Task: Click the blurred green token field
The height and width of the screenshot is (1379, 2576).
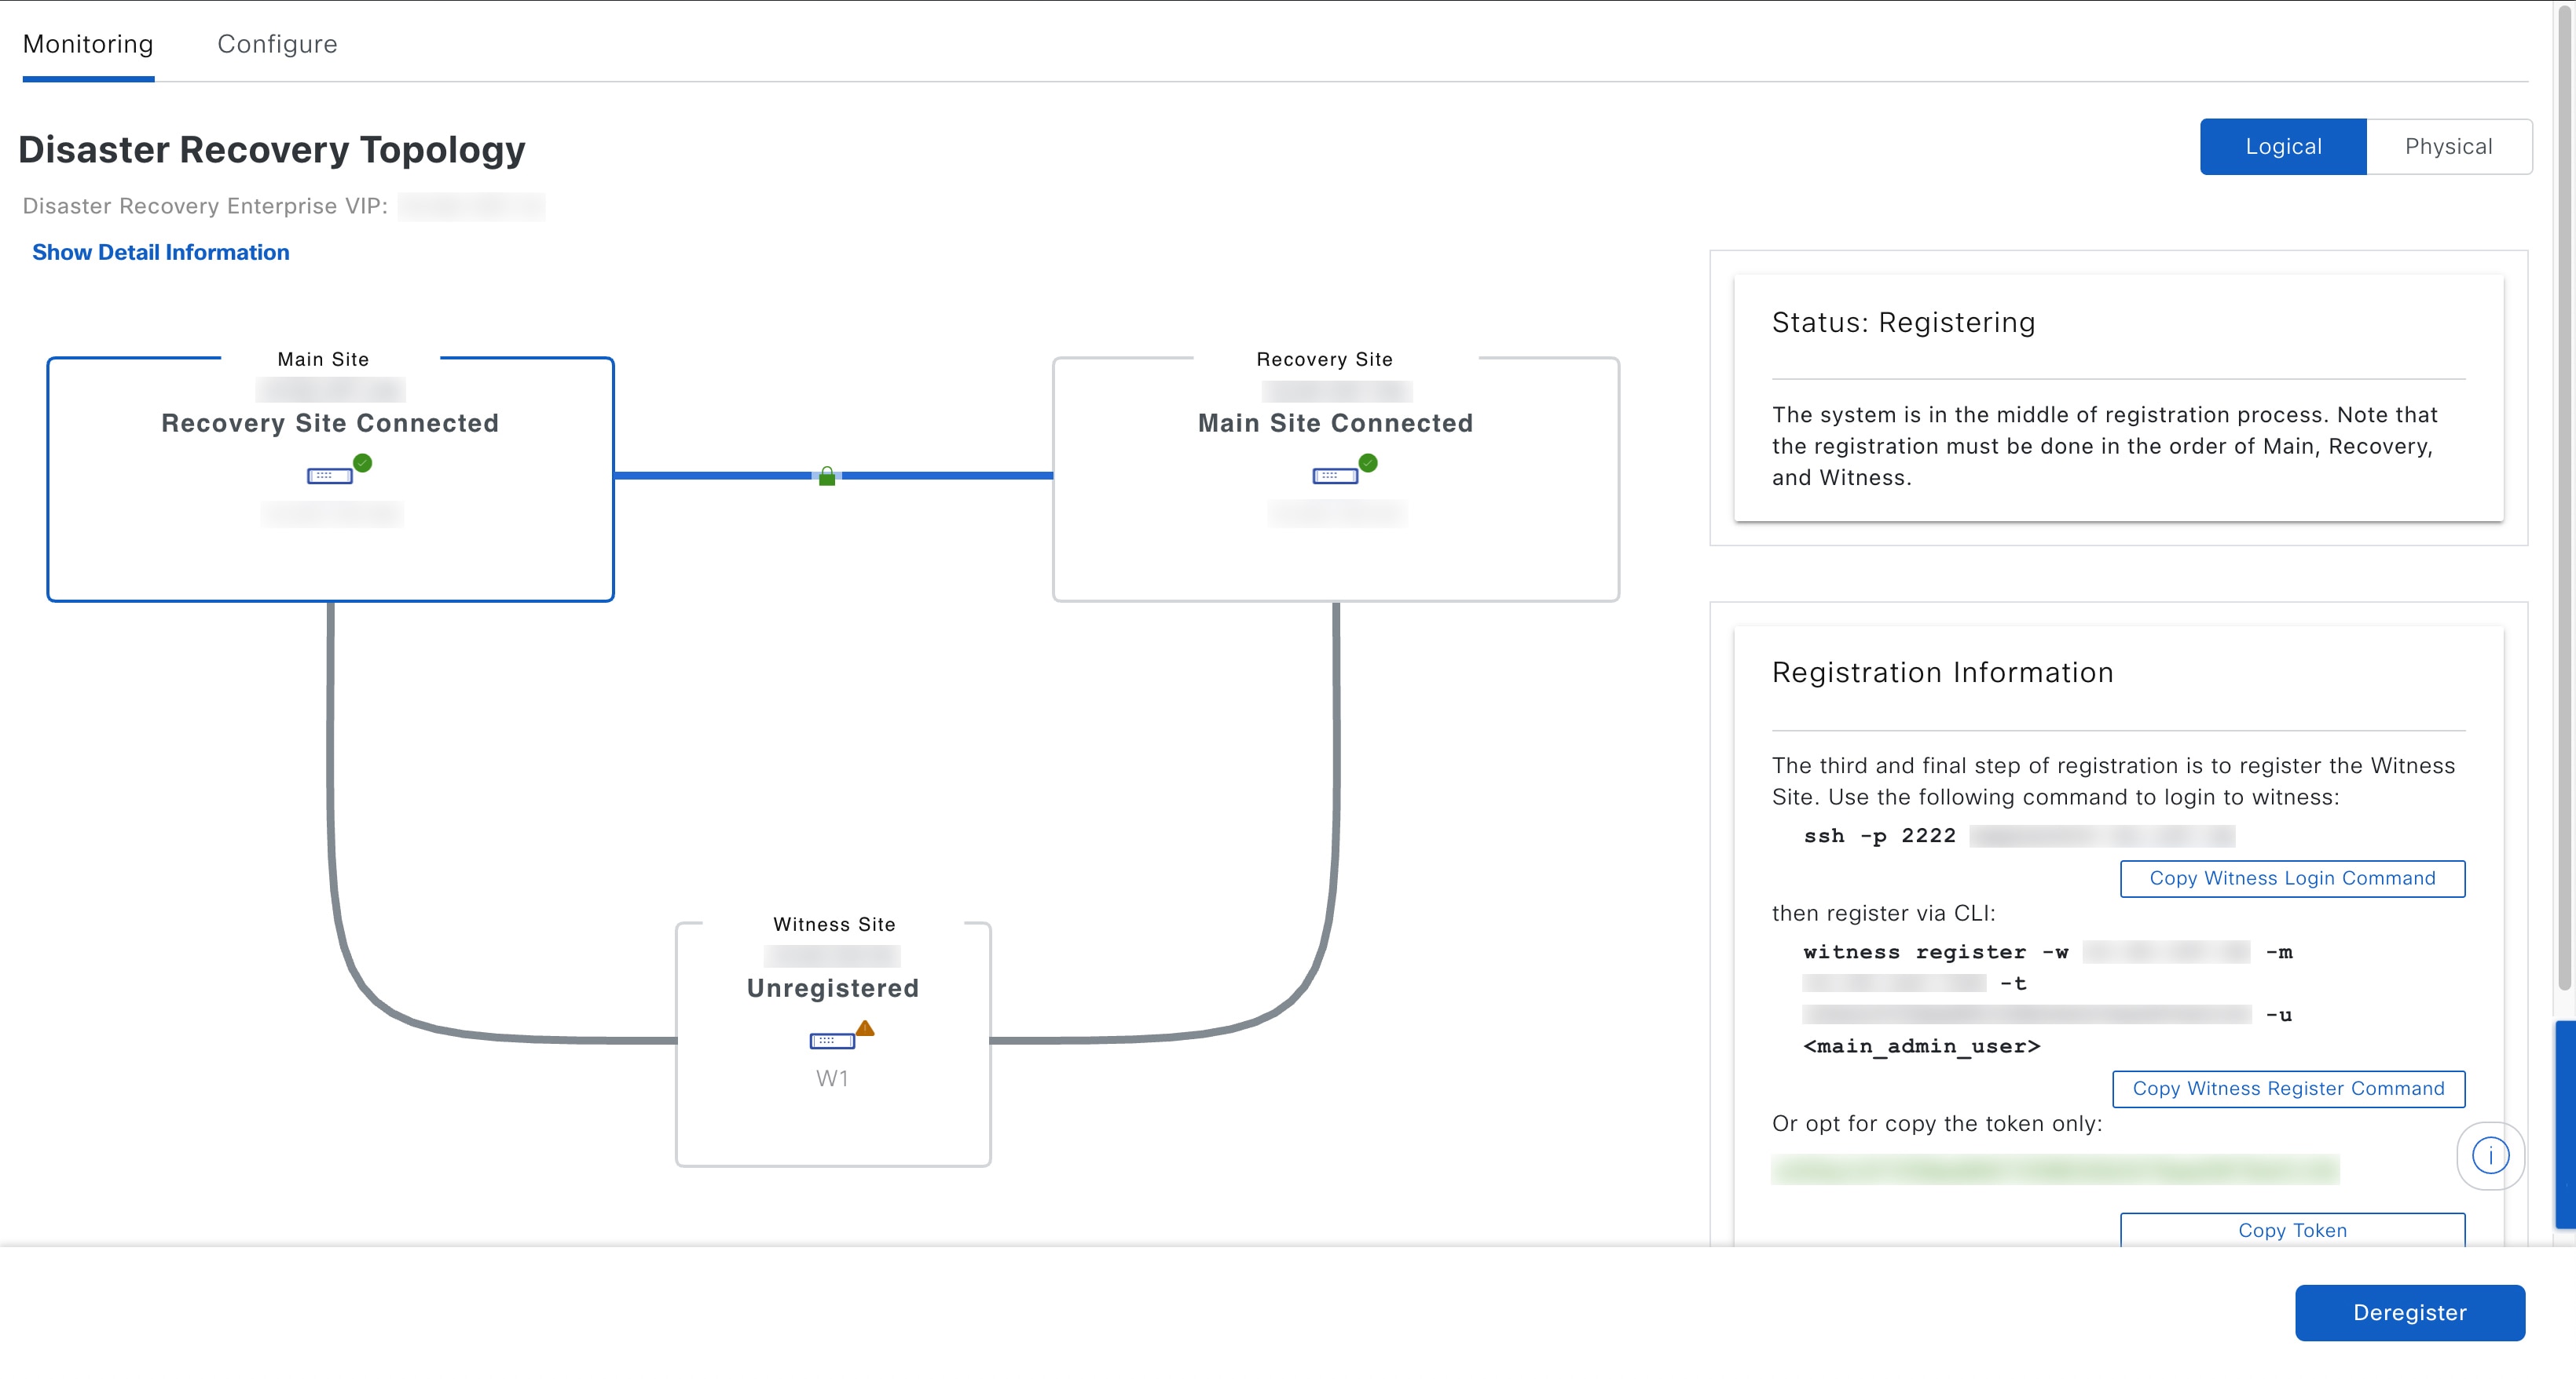Action: click(x=2054, y=1169)
